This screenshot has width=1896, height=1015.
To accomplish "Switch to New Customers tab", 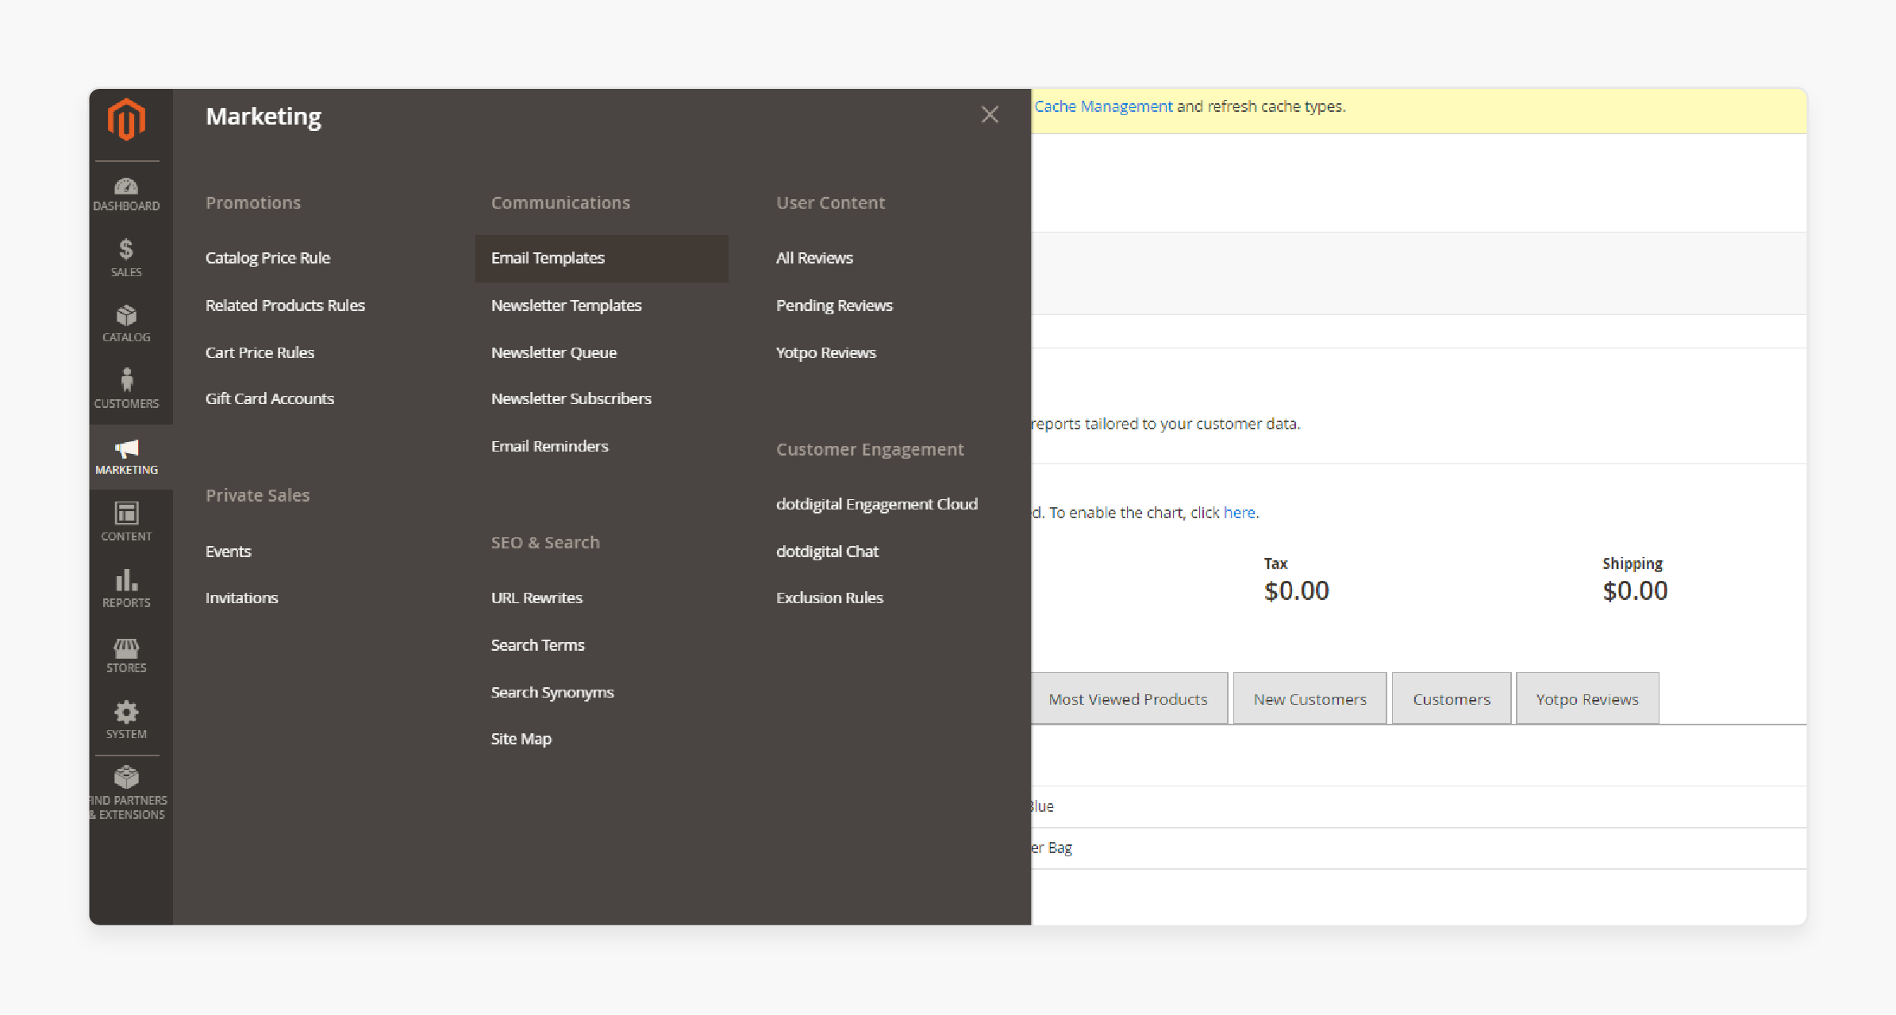I will click(1310, 698).
